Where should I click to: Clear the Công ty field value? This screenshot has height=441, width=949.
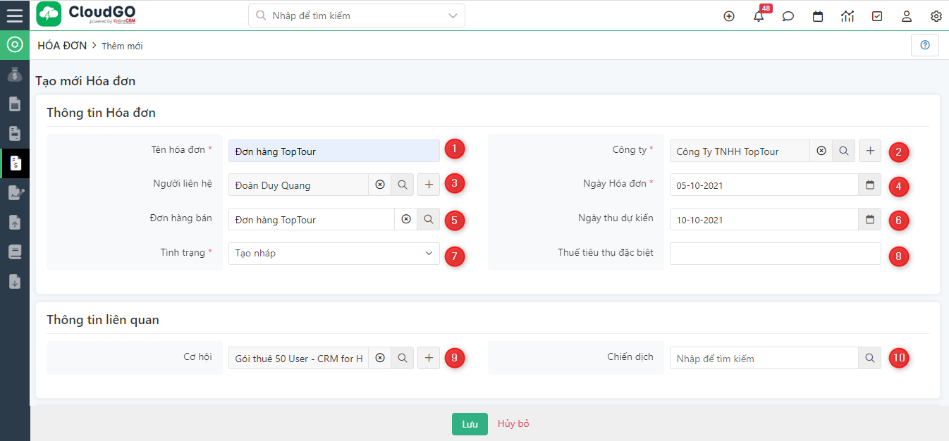[821, 151]
